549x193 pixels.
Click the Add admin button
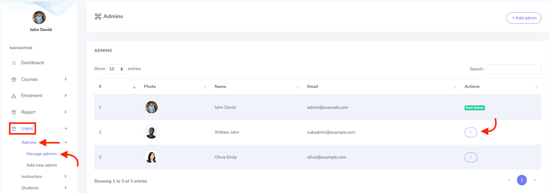[x=523, y=18]
